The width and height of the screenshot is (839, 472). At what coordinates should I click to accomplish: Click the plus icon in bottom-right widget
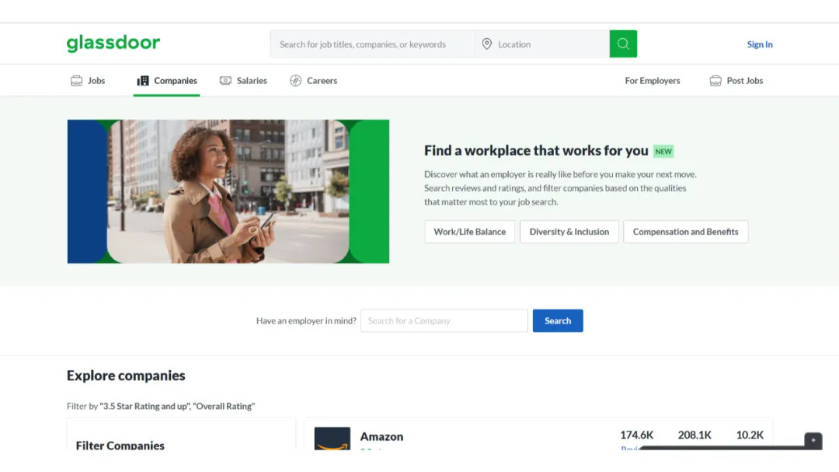tap(813, 440)
